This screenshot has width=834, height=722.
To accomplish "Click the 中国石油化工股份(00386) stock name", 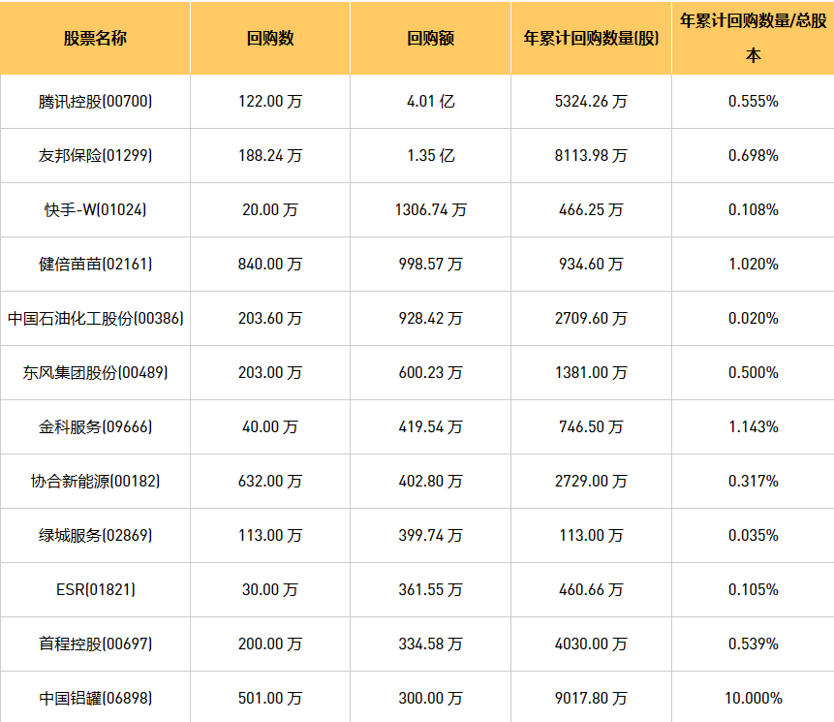I will (x=95, y=318).
